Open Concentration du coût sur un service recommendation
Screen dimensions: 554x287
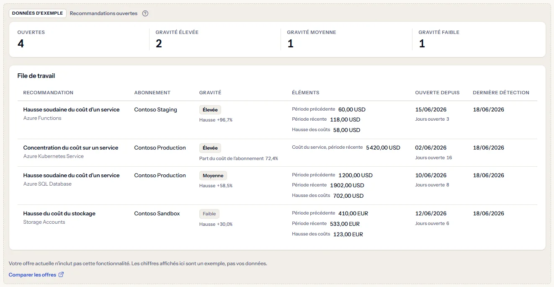[71, 148]
